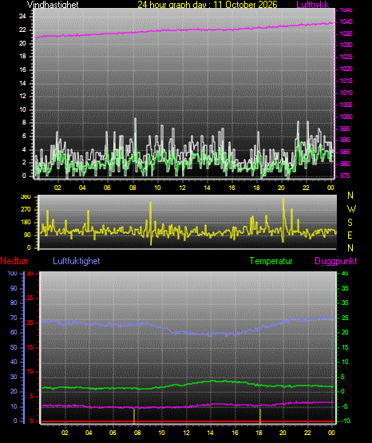Click the 24 wind speed axis value
Image resolution: width=372 pixels, height=443 pixels.
point(22,16)
